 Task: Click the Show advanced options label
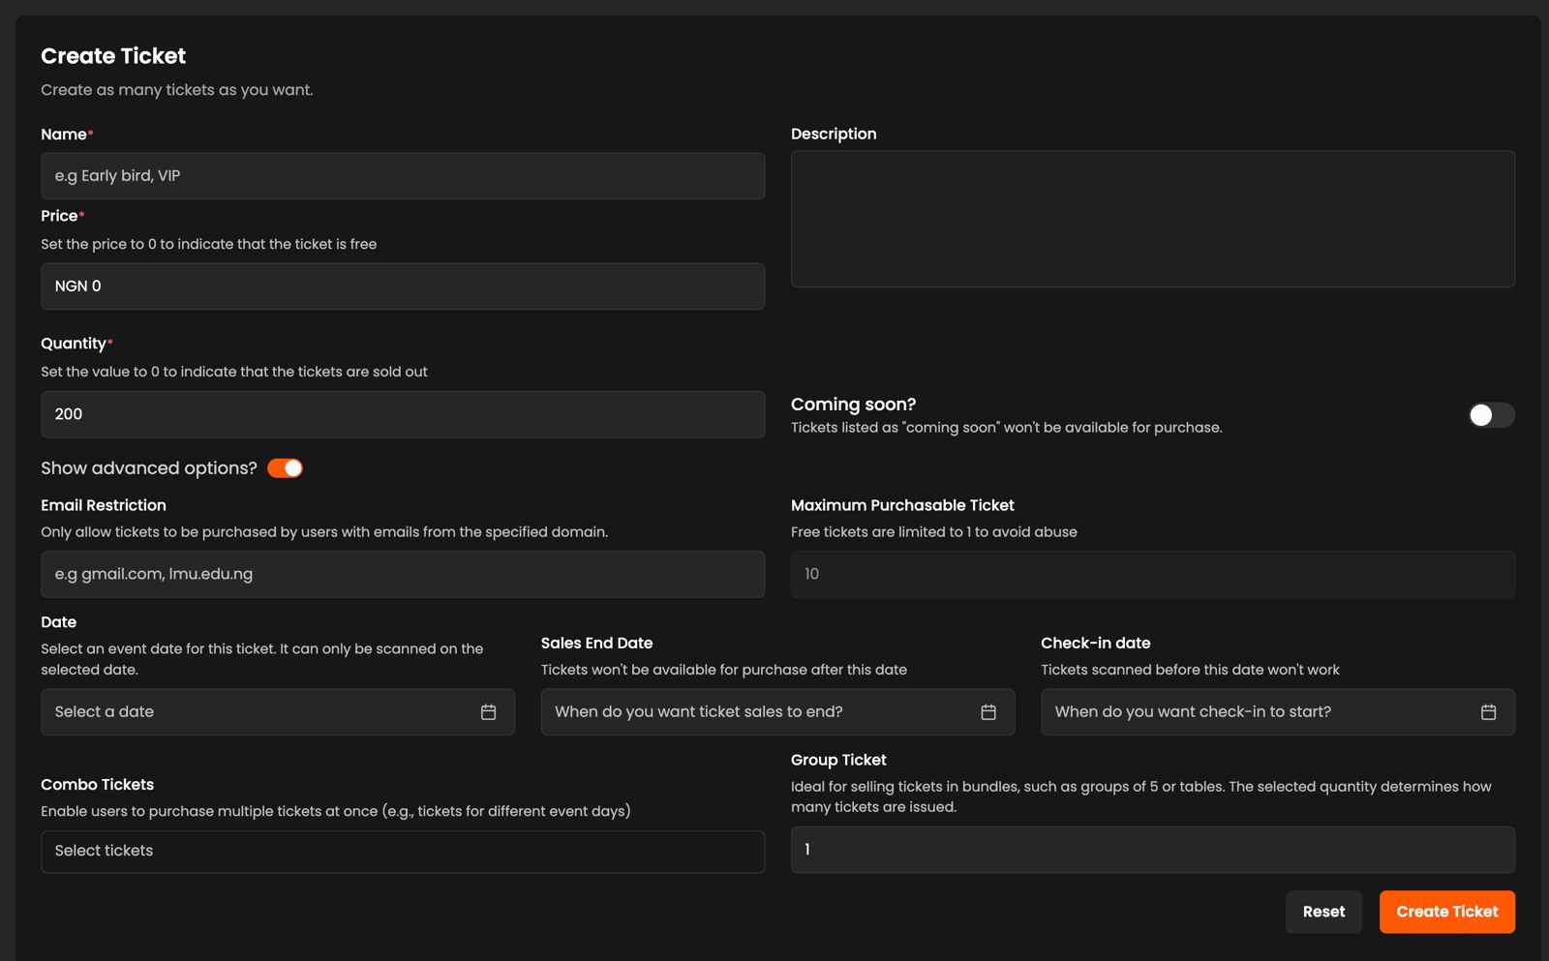click(x=148, y=468)
